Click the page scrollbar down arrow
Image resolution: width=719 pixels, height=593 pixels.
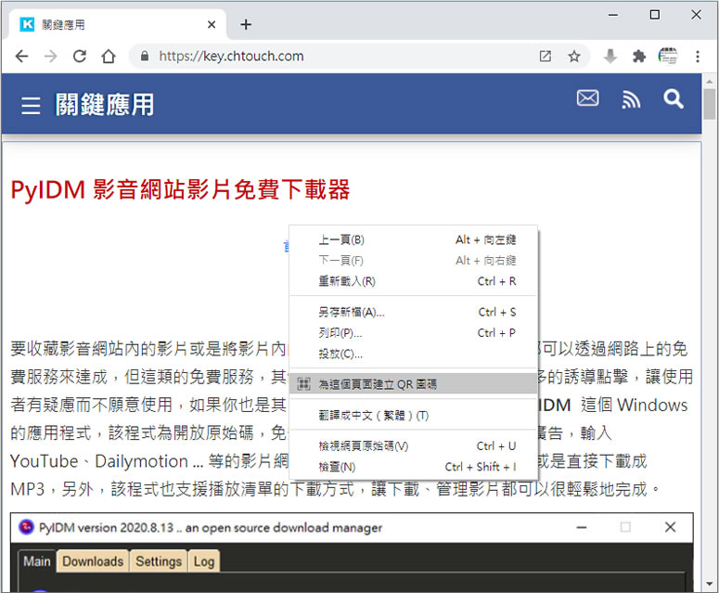(x=710, y=585)
